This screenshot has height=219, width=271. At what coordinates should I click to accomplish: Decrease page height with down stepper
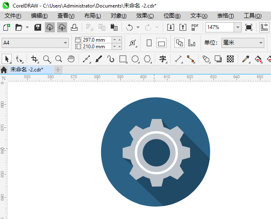115,47
